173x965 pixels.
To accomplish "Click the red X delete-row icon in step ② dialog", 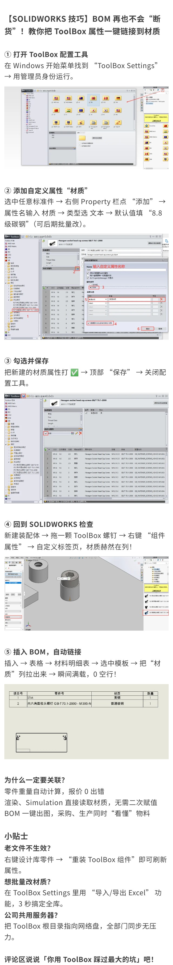I will [x=161, y=300].
